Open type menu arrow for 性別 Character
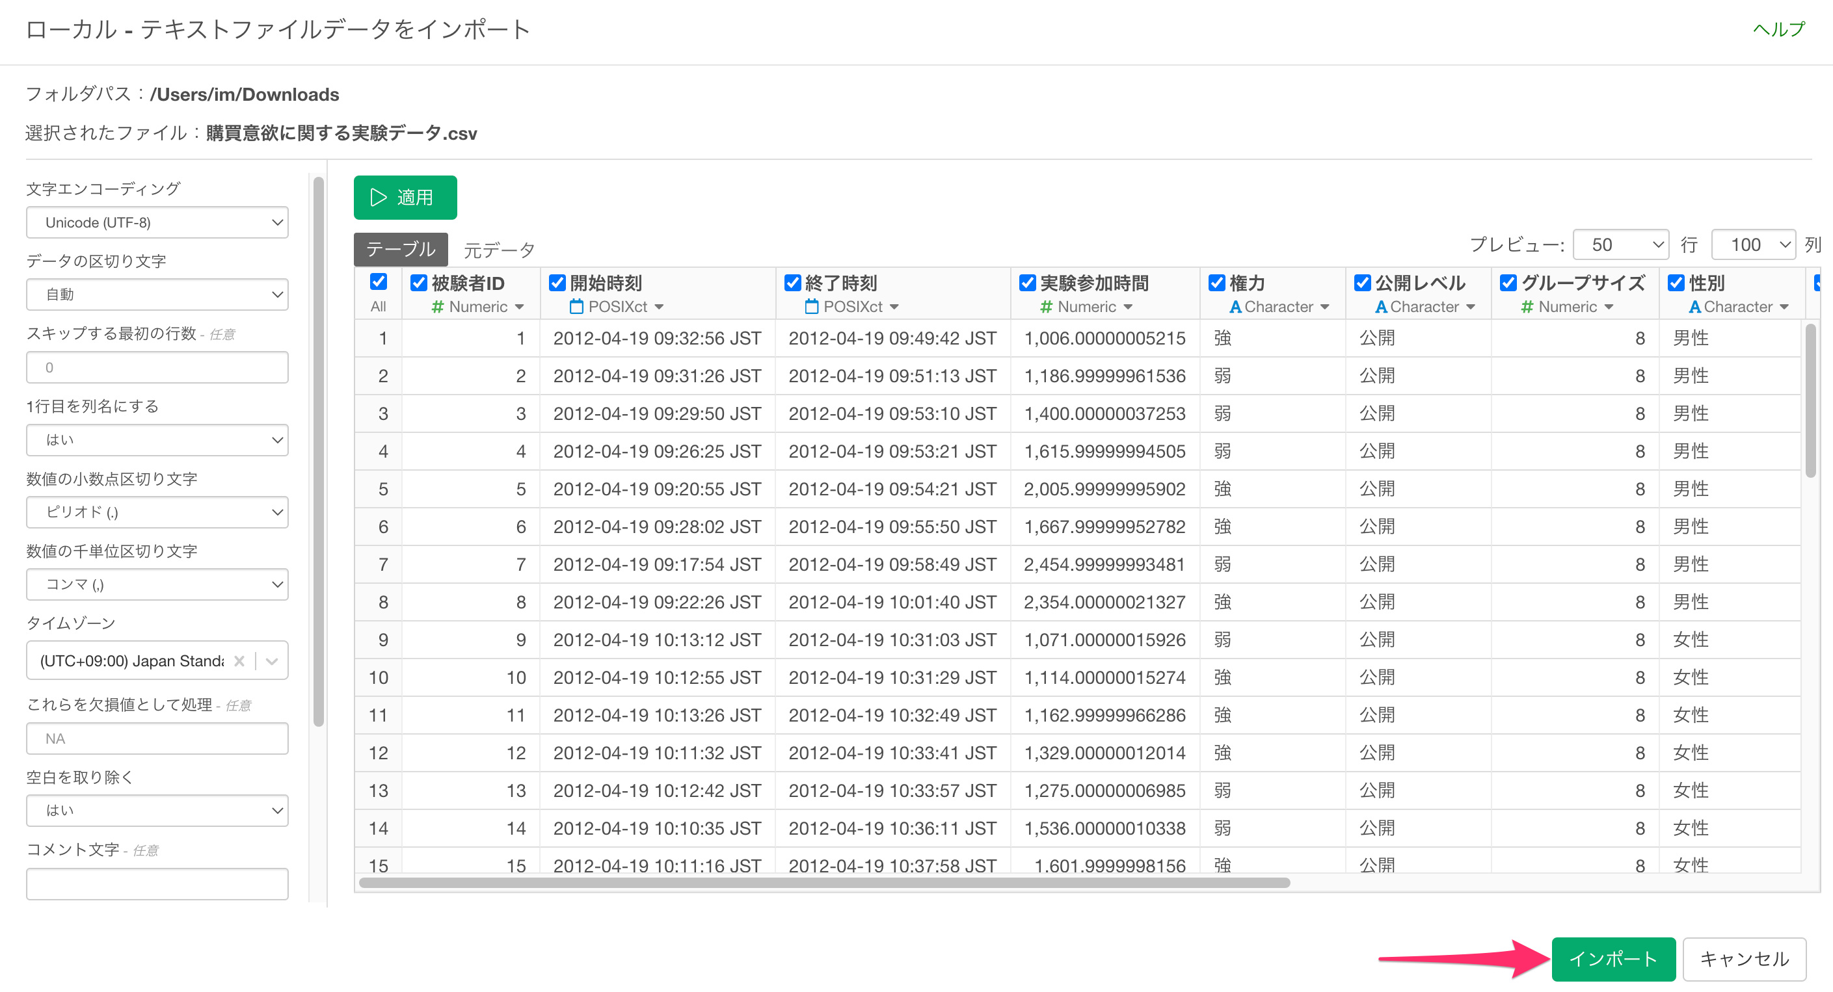 pyautogui.click(x=1785, y=307)
